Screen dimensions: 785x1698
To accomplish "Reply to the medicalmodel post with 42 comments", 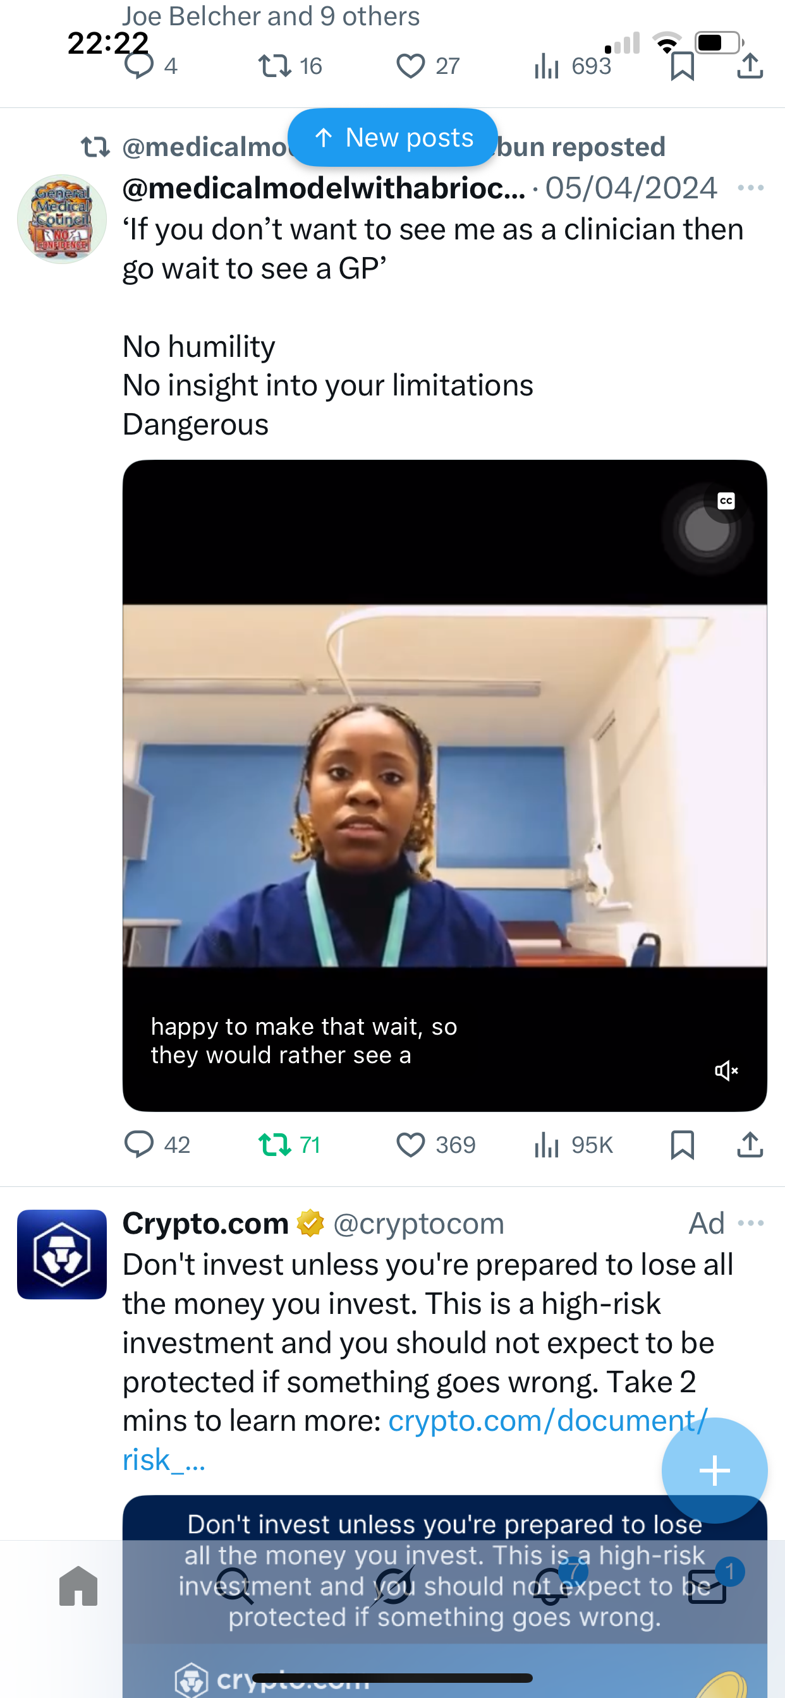I will pyautogui.click(x=157, y=1145).
